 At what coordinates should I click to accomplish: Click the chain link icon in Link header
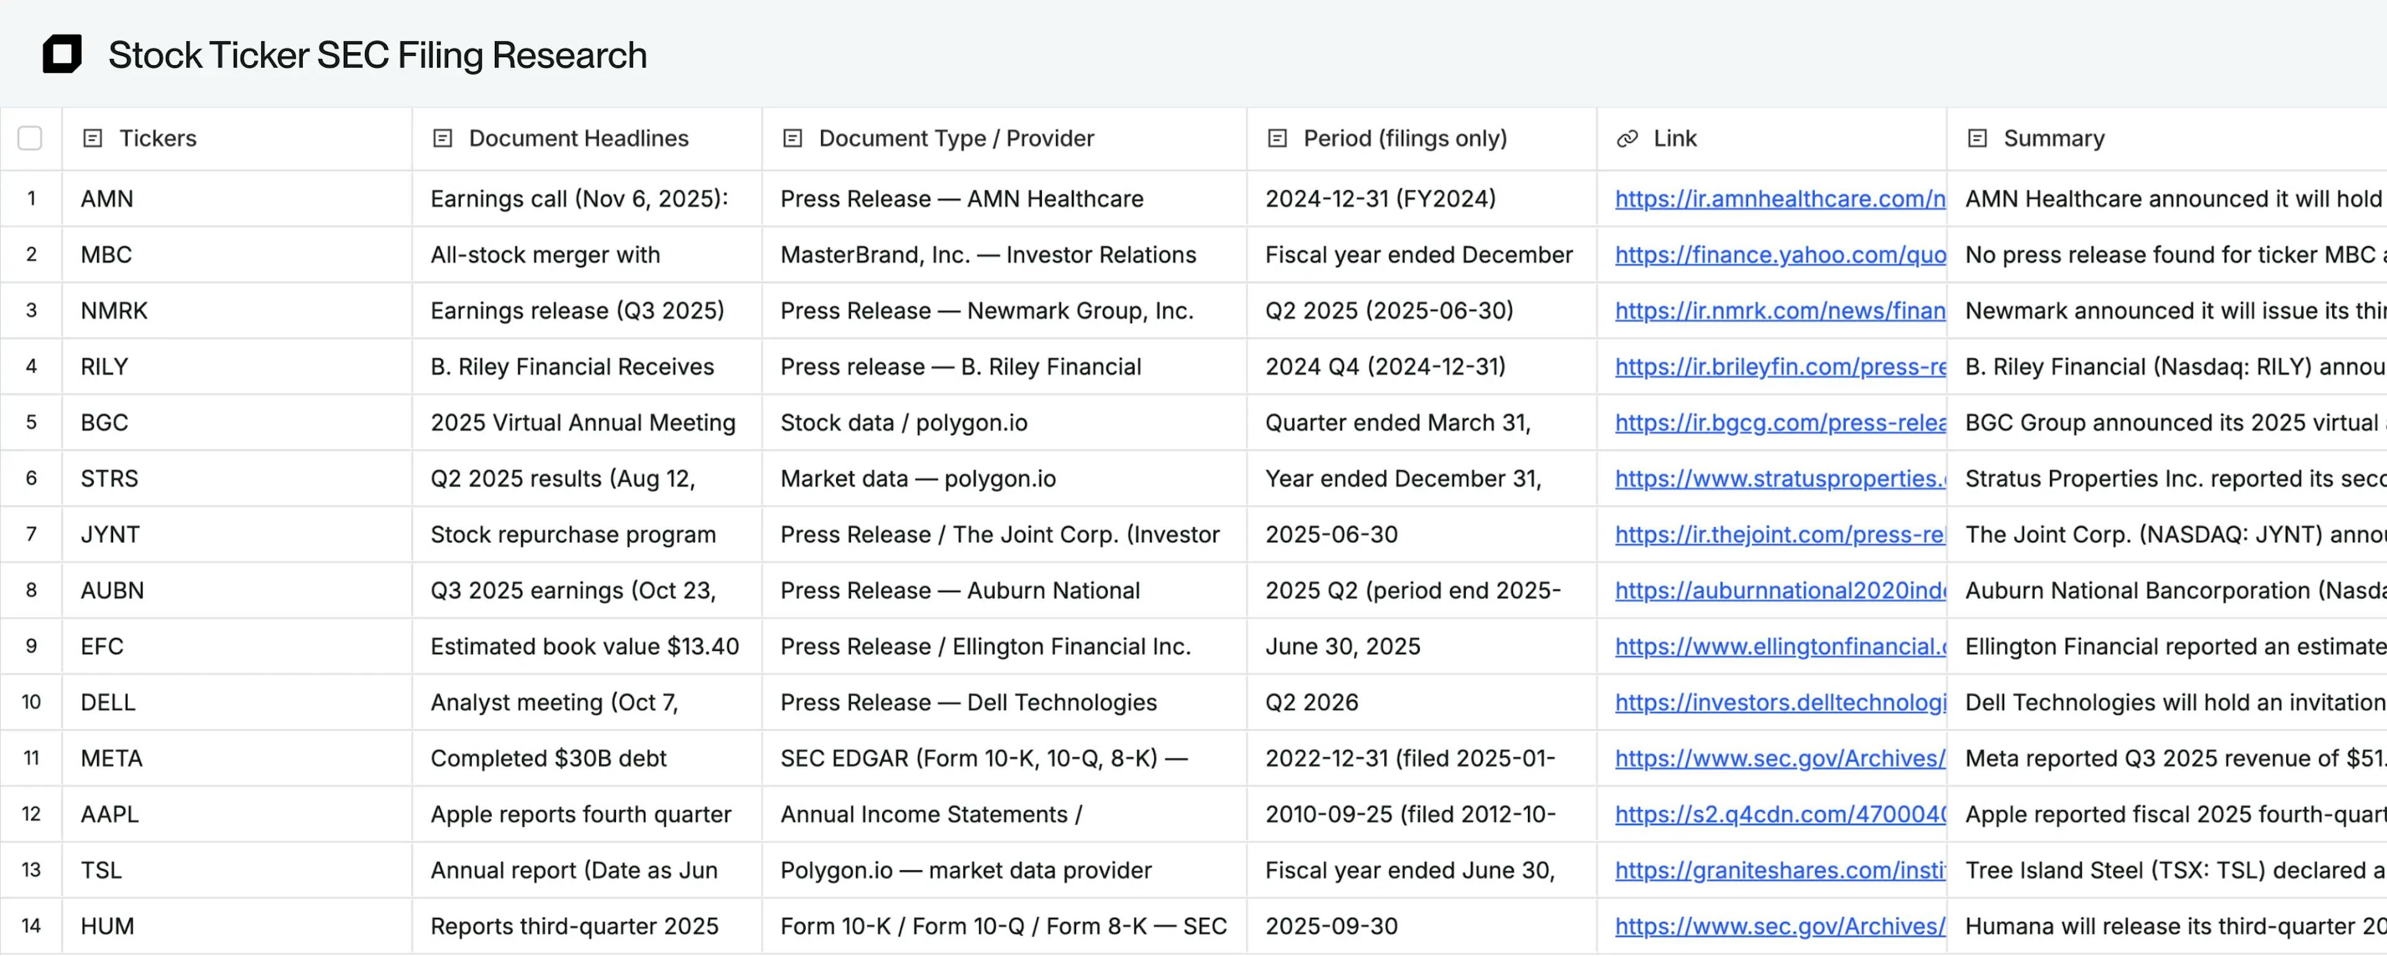click(1627, 138)
